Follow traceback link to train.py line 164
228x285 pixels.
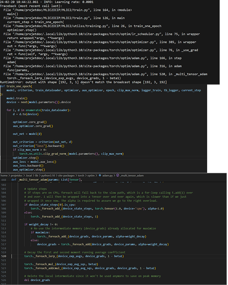pyautogui.click(x=68, y=10)
